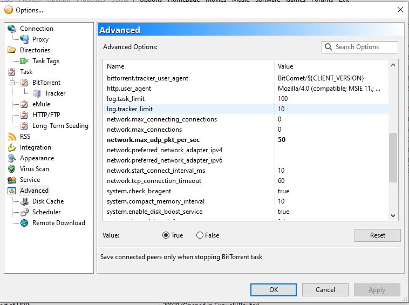
Task: Select the network.start_connect_interval_ms row
Action: pos(246,171)
